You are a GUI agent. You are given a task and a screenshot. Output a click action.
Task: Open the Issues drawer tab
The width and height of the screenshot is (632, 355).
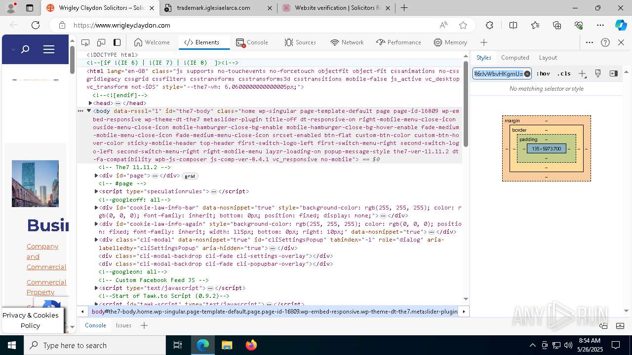click(123, 325)
